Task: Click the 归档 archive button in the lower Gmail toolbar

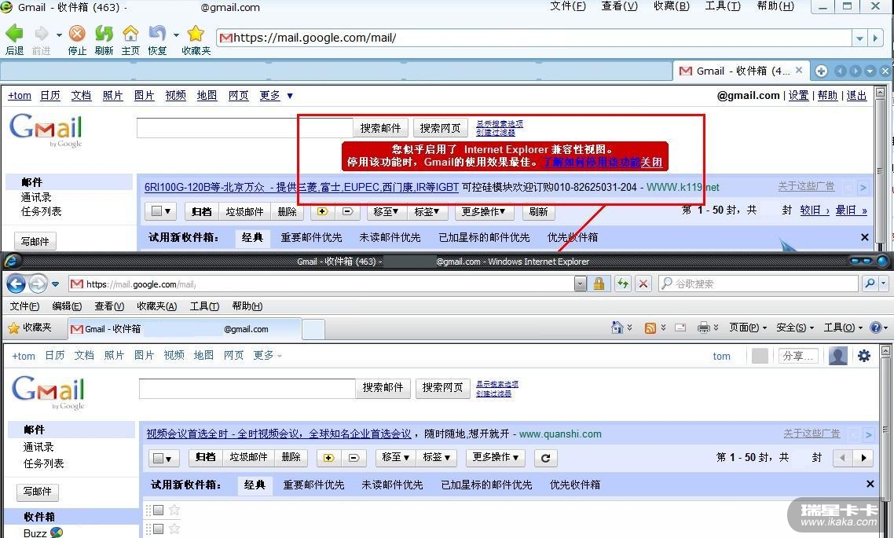Action: [206, 457]
